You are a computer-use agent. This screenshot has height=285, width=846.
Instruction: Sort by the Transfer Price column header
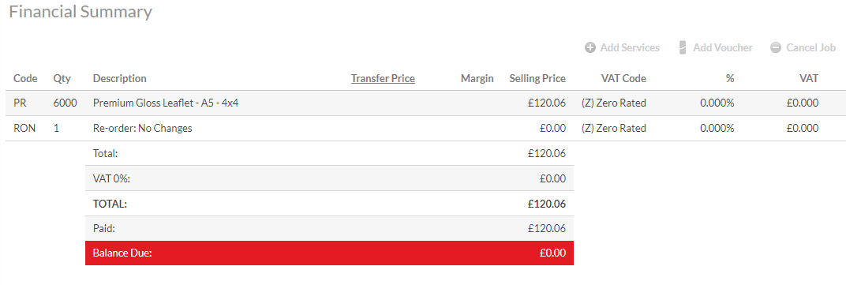(x=383, y=78)
